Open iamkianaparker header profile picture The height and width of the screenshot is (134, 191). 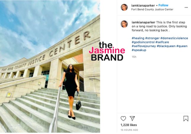pyautogui.click(x=124, y=7)
